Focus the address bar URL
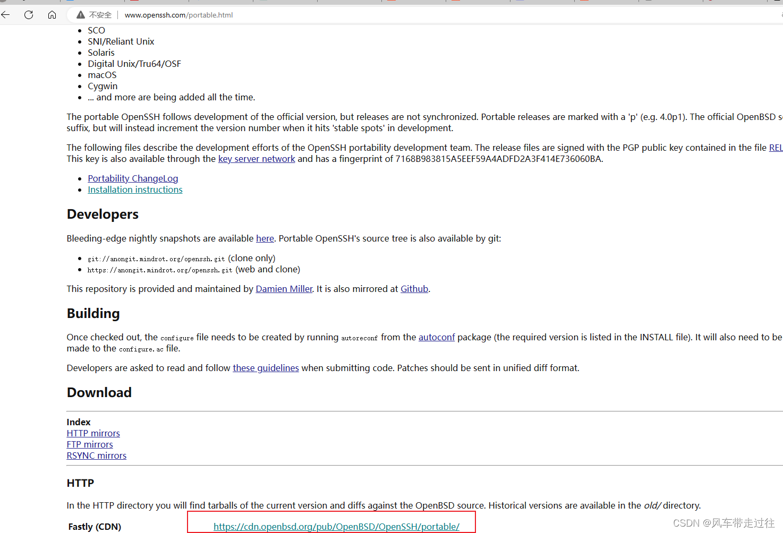This screenshot has width=783, height=533. (178, 15)
